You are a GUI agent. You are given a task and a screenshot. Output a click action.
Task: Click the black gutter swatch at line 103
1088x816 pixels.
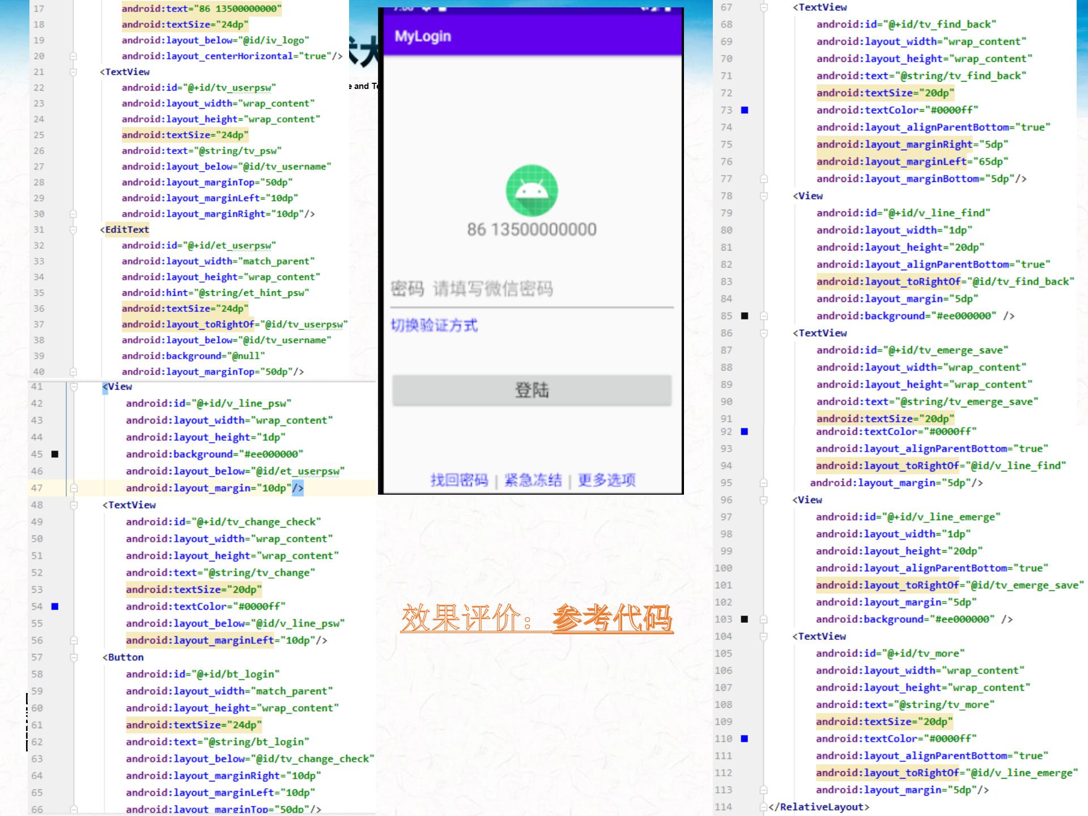(x=745, y=619)
